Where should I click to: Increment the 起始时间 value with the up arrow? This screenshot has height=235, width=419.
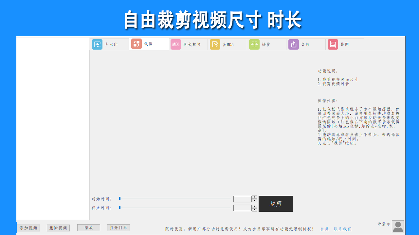coord(254,196)
